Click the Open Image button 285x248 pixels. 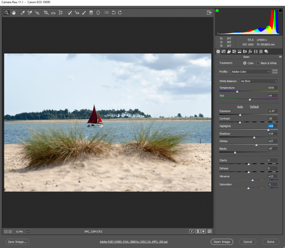pos(222,242)
